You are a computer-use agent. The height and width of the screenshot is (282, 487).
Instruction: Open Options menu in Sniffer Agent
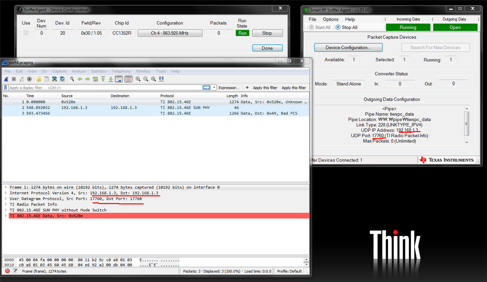pyautogui.click(x=331, y=19)
